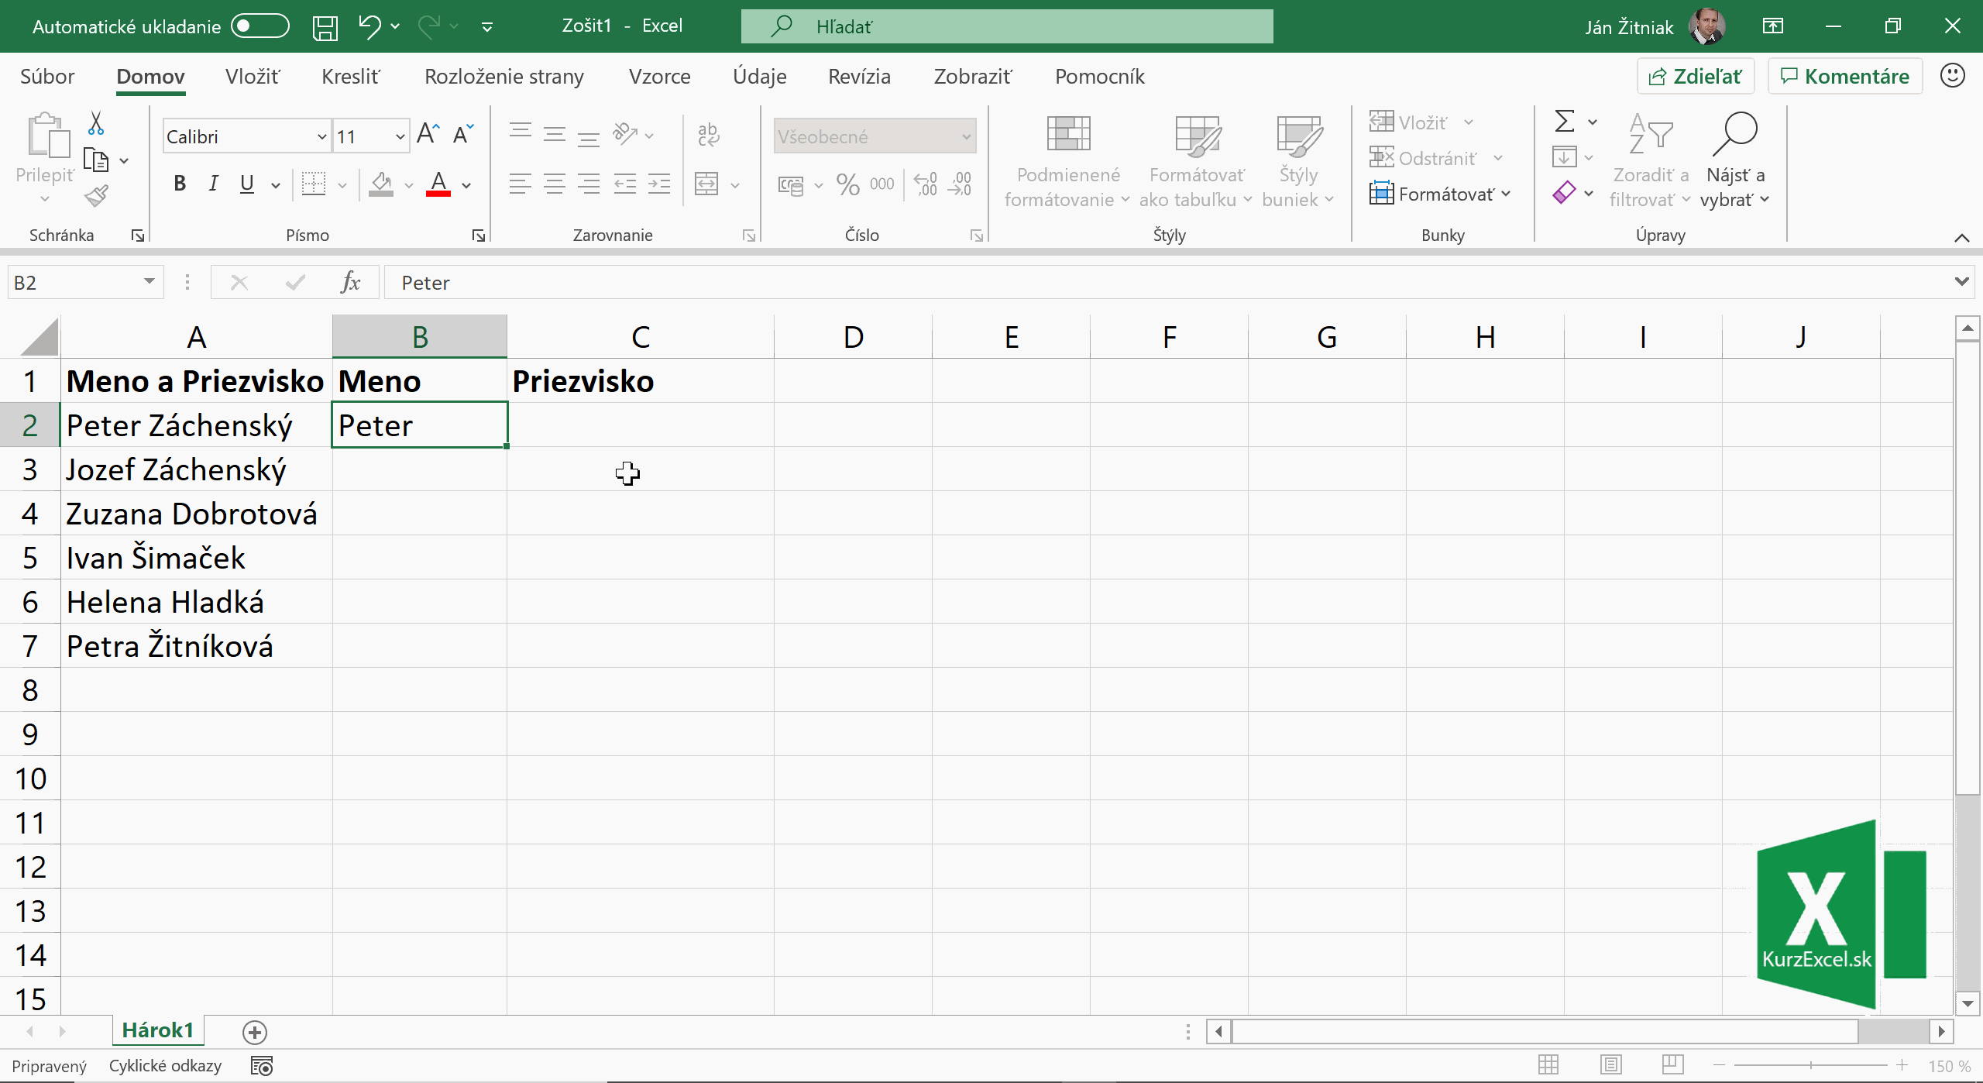Click the vertical scrollbar down arrow

pos(1968,1004)
